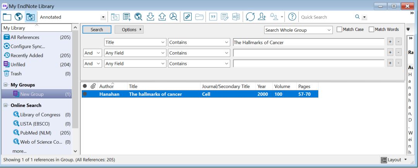The width and height of the screenshot is (418, 168).
Task: Click the Open Link icon
Action: tap(188, 17)
